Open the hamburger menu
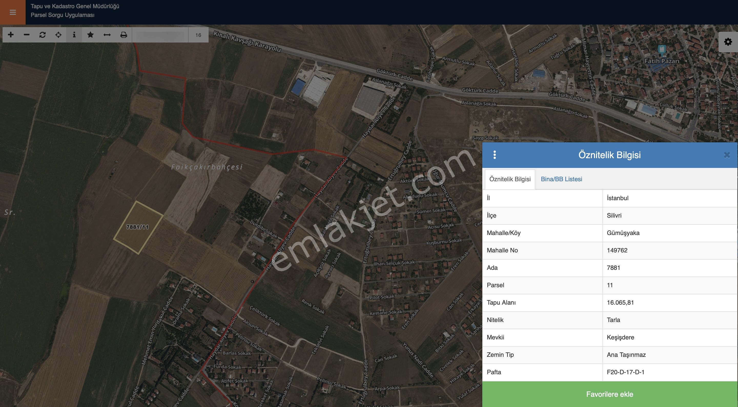Image resolution: width=738 pixels, height=407 pixels. (x=13, y=12)
